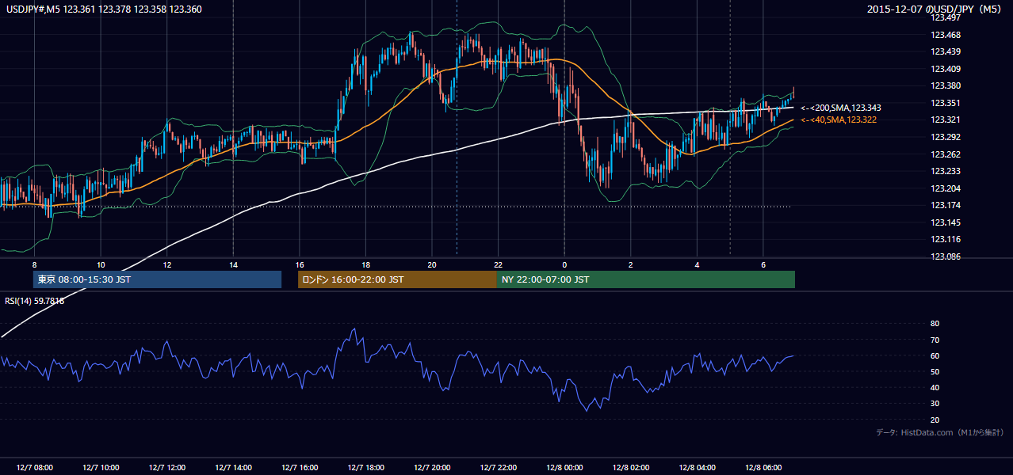1013x475 pixels.
Task: Click hour label 22 on price chart axis
Action: pos(498,264)
